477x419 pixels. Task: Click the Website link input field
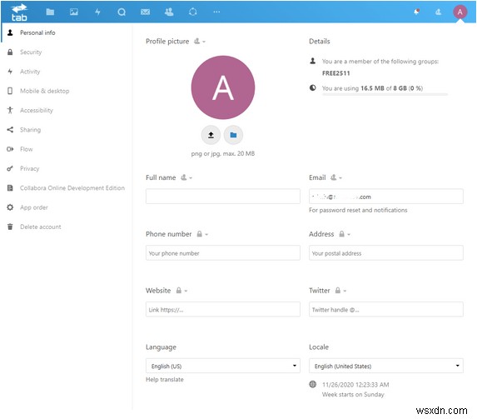click(222, 309)
